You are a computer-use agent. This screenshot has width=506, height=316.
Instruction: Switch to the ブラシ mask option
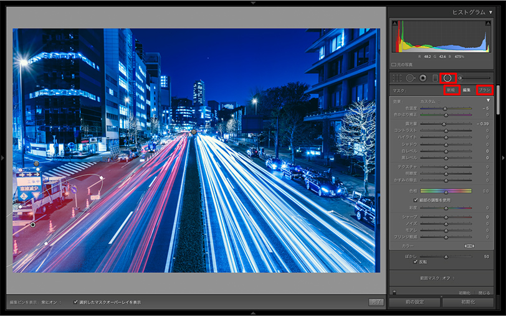click(x=484, y=90)
